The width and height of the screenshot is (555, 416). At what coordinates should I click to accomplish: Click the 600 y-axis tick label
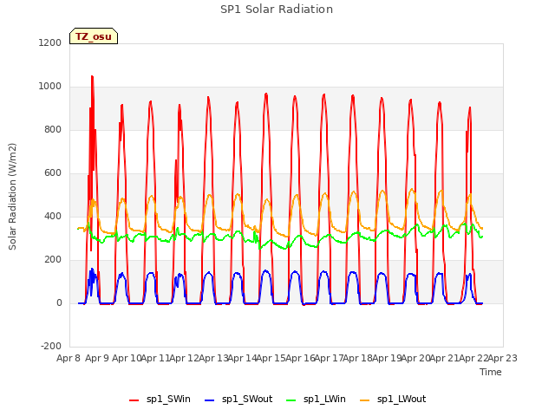pyautogui.click(x=53, y=173)
